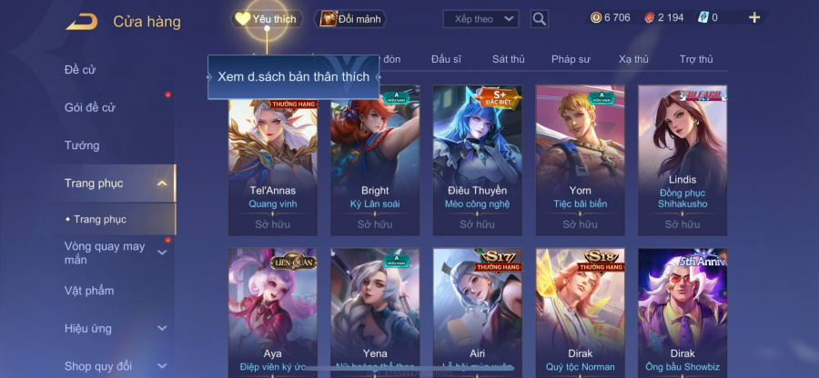Switch to the Pháp sư tab
This screenshot has width=819, height=378.
(571, 59)
